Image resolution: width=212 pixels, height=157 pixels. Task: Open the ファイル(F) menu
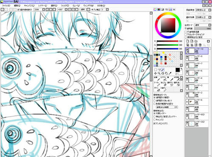coord(6,6)
